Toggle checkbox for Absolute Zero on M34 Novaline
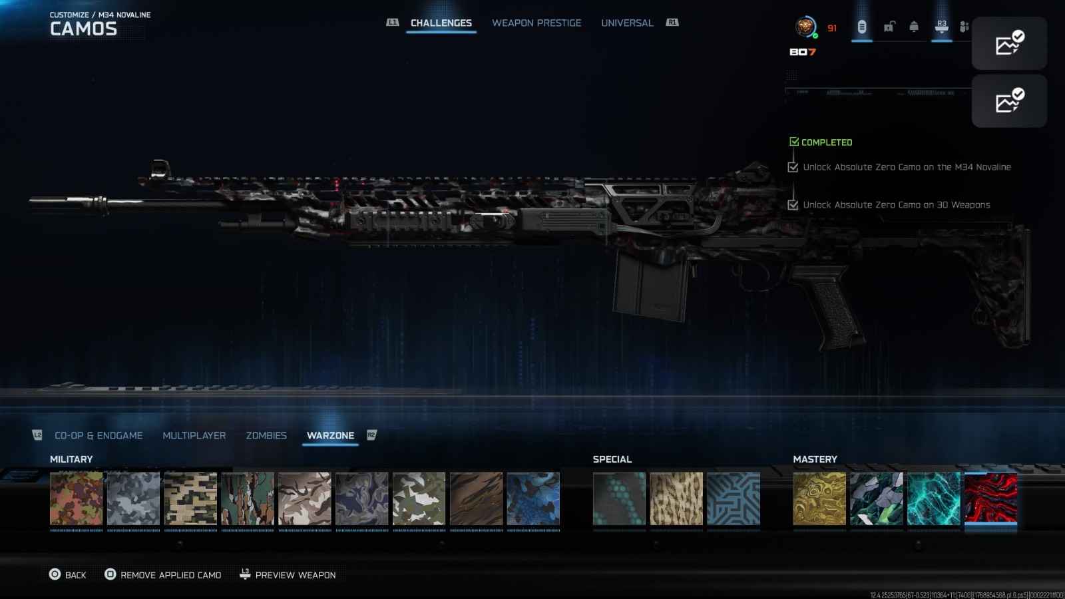The height and width of the screenshot is (599, 1065). tap(793, 167)
